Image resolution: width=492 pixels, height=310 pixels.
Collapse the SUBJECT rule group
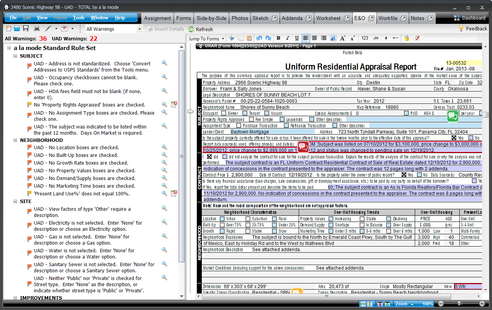[x=15, y=56]
